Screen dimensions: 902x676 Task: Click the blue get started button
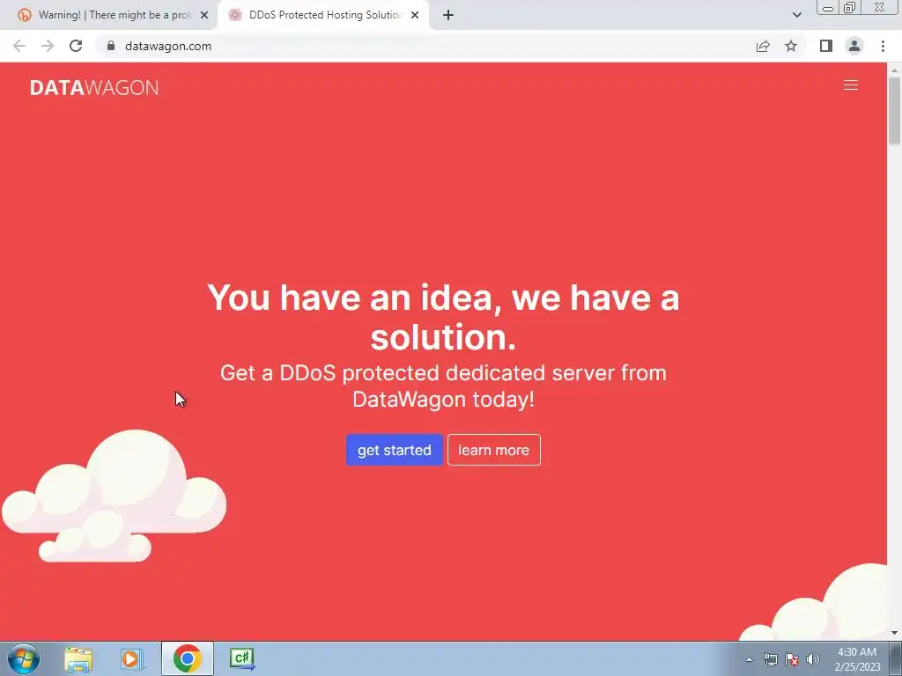[x=394, y=450]
